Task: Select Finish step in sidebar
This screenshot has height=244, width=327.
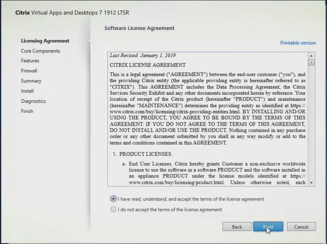Action: point(27,111)
